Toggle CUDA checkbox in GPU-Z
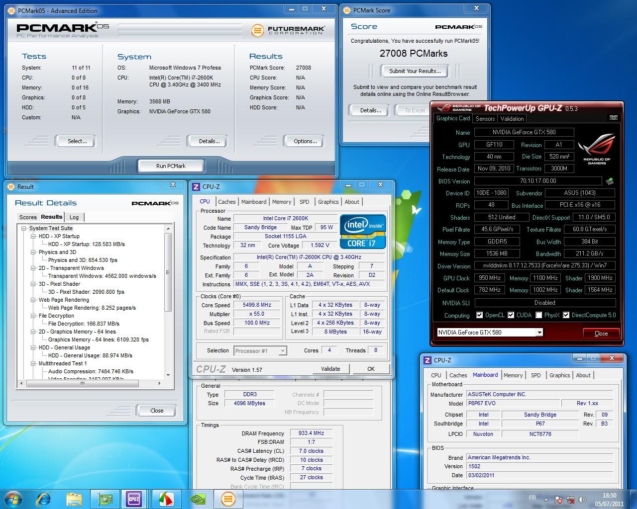This screenshot has height=509, width=637. click(511, 315)
